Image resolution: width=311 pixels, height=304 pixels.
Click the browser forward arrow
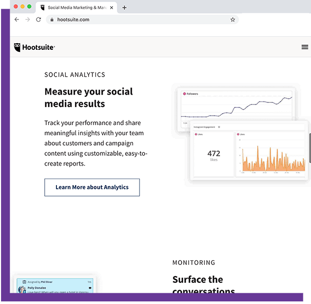point(27,20)
